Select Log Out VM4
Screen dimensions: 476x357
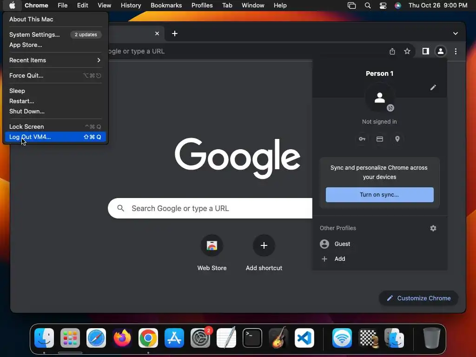[55, 137]
